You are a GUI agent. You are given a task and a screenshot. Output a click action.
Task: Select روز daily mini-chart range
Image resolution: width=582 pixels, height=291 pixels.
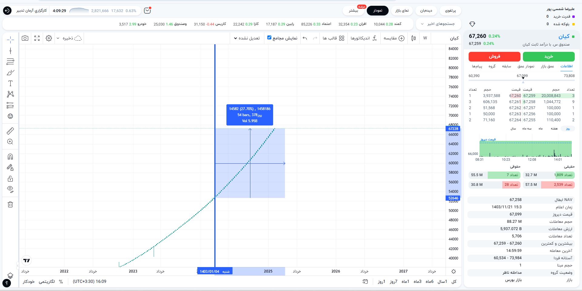[x=568, y=129]
